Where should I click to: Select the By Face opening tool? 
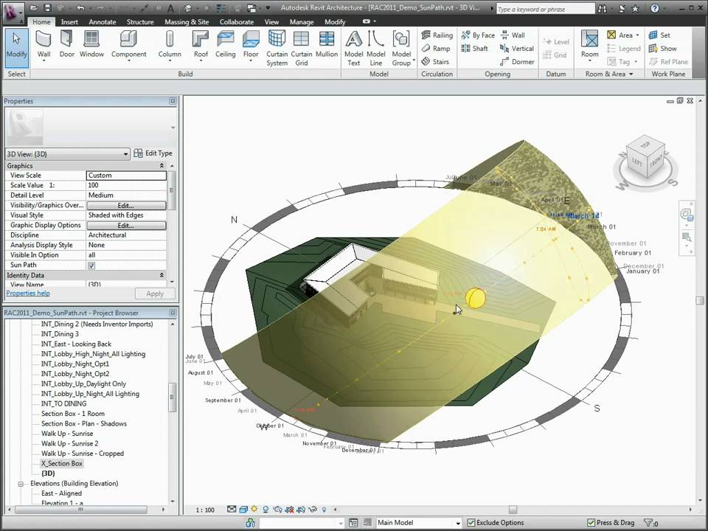[478, 35]
